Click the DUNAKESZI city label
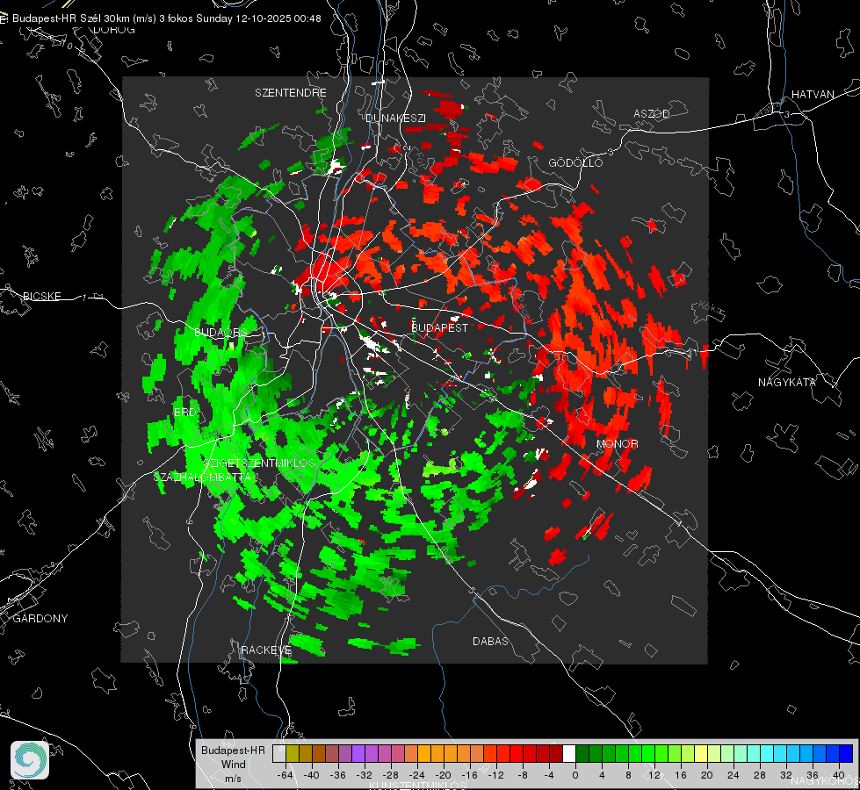This screenshot has width=860, height=790. point(395,118)
